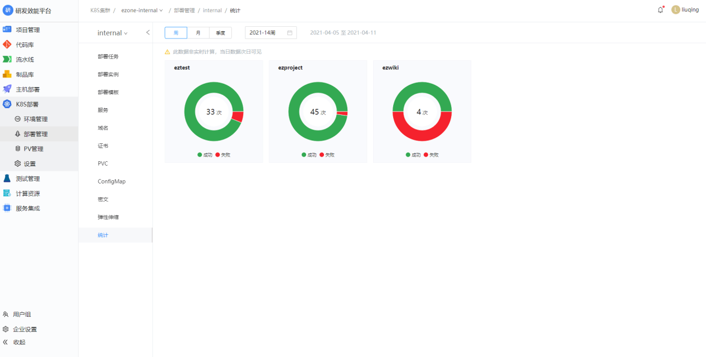This screenshot has height=357, width=706.
Task: Click the 服务集成 chip icon
Action: (7, 208)
